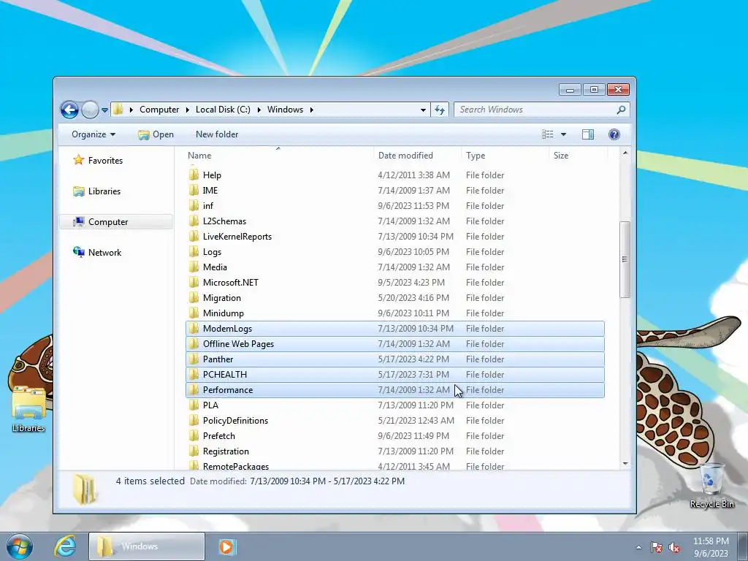Select the inf folder icon

194,205
